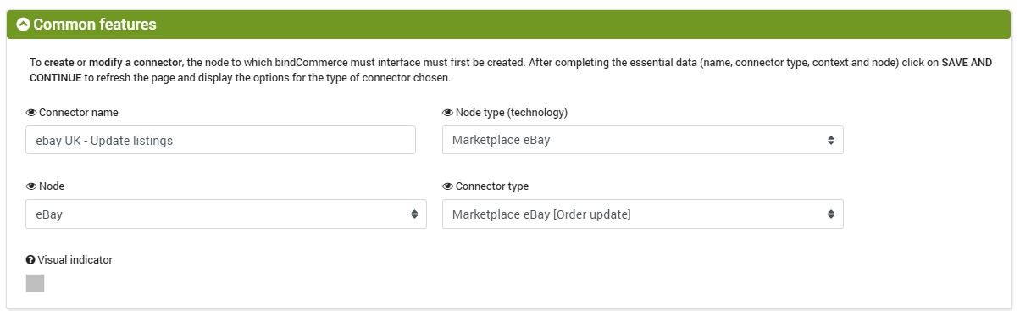Screen dimensions: 1020x311
Task: Click the Visual indicator label
Action: 75,260
